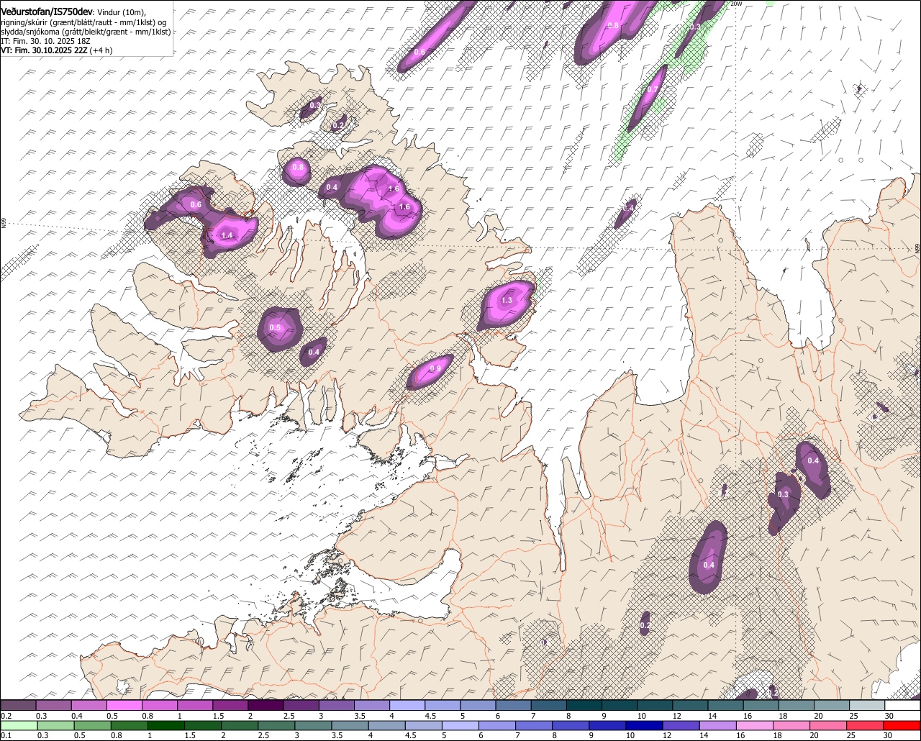Click the bold Veðurstofan/IS750dev title text
This screenshot has height=741, width=921.
[x=46, y=12]
